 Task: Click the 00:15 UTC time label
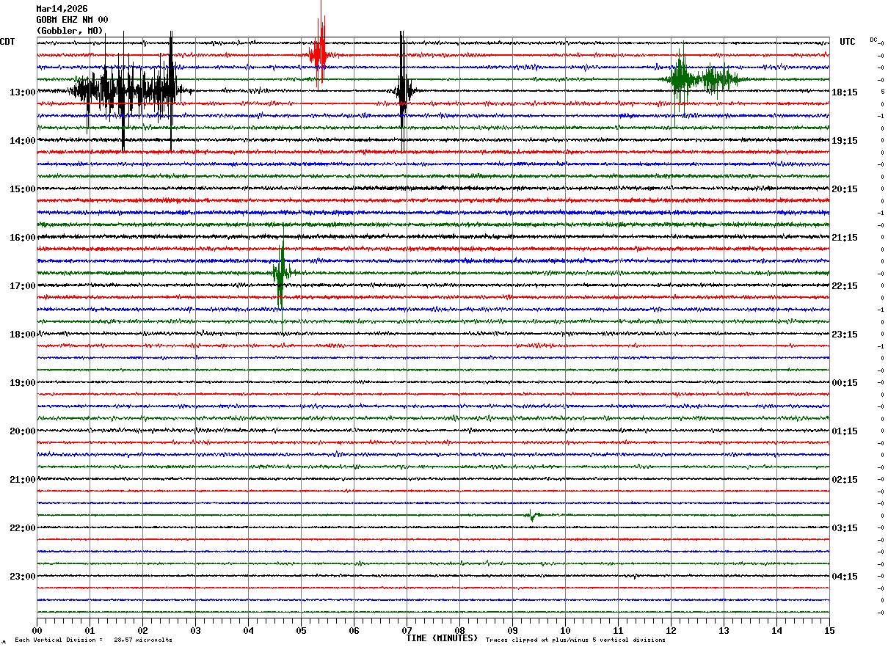(844, 382)
